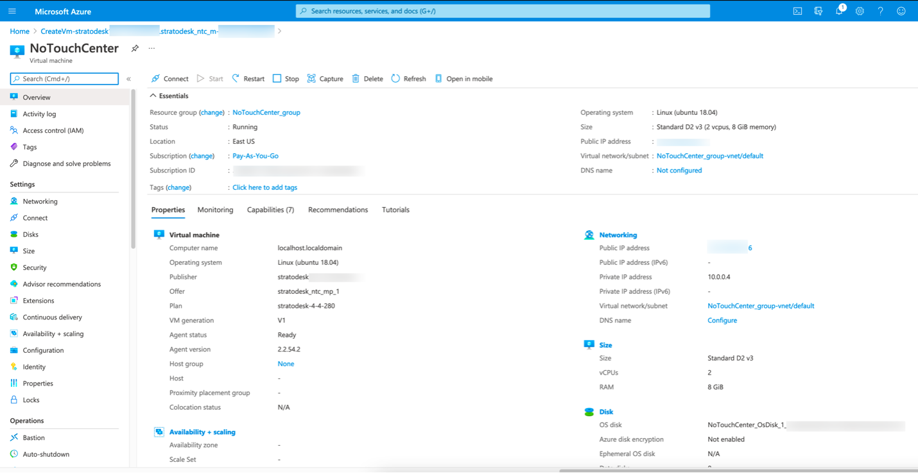Open Availability + scaling section heading
This screenshot has height=474, width=918.
click(202, 432)
